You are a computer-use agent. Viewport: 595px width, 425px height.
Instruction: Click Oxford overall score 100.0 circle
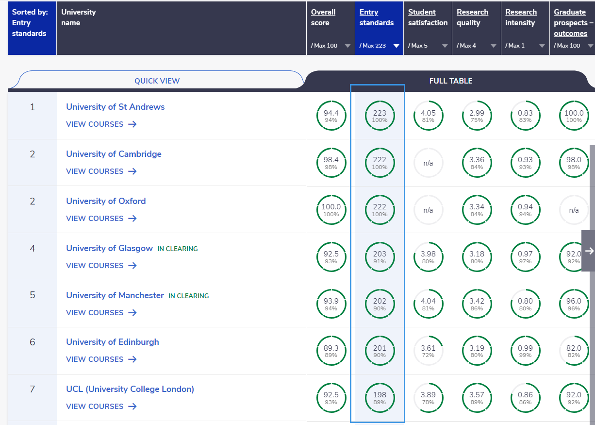pos(331,209)
